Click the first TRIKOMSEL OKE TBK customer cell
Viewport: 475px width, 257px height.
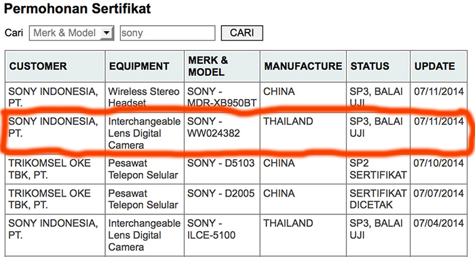55,169
